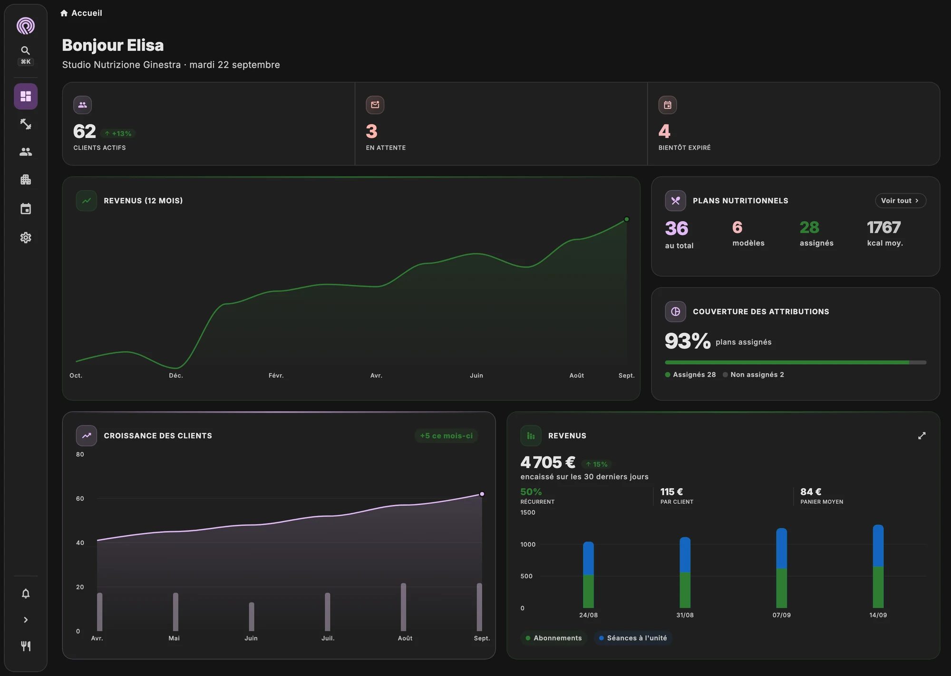Open the En attente stat card
951x676 pixels.
501,124
